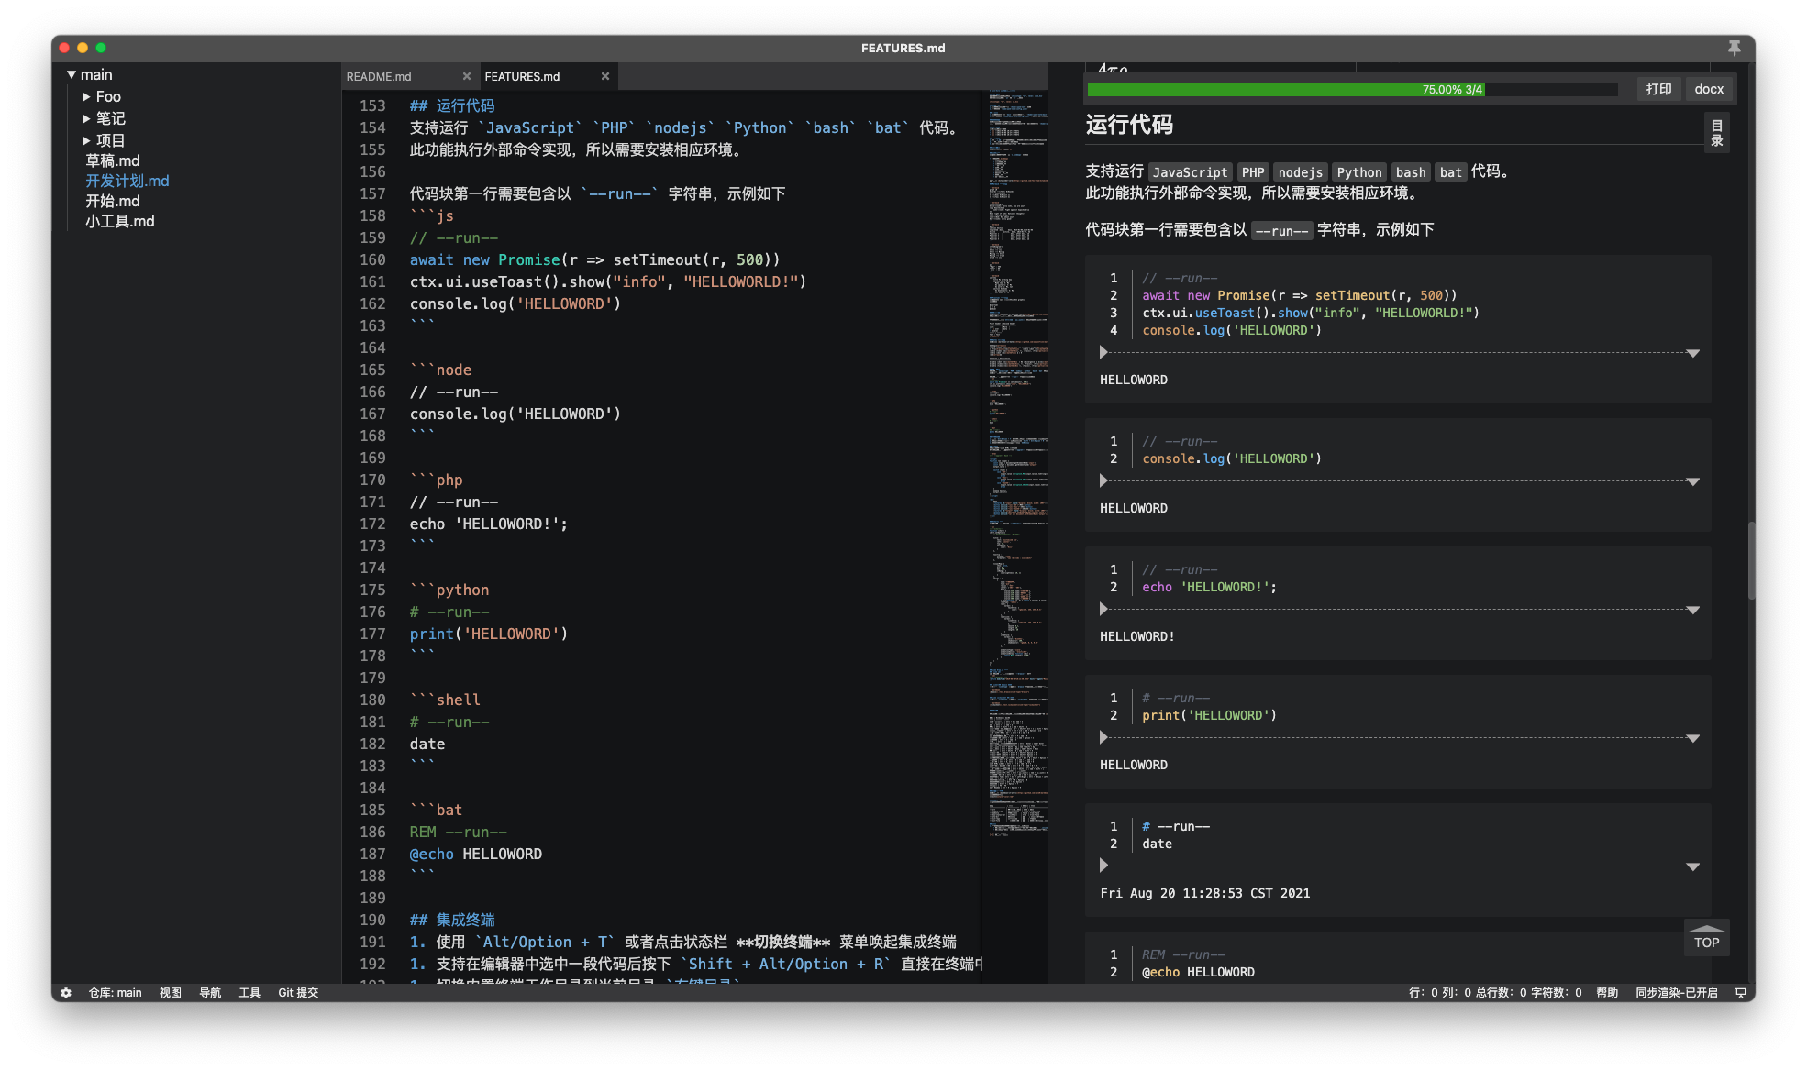The width and height of the screenshot is (1807, 1070).
Task: Pin window with top-right pin icon
Action: coord(1734,48)
